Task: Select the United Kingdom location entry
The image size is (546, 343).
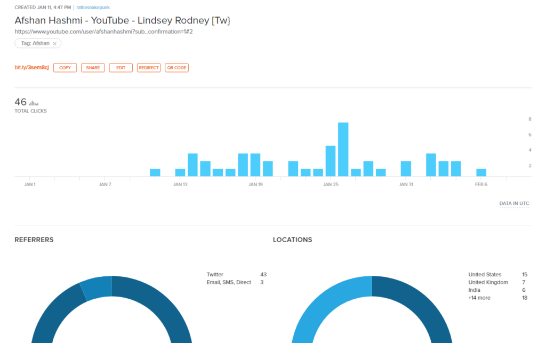Action: (497, 282)
